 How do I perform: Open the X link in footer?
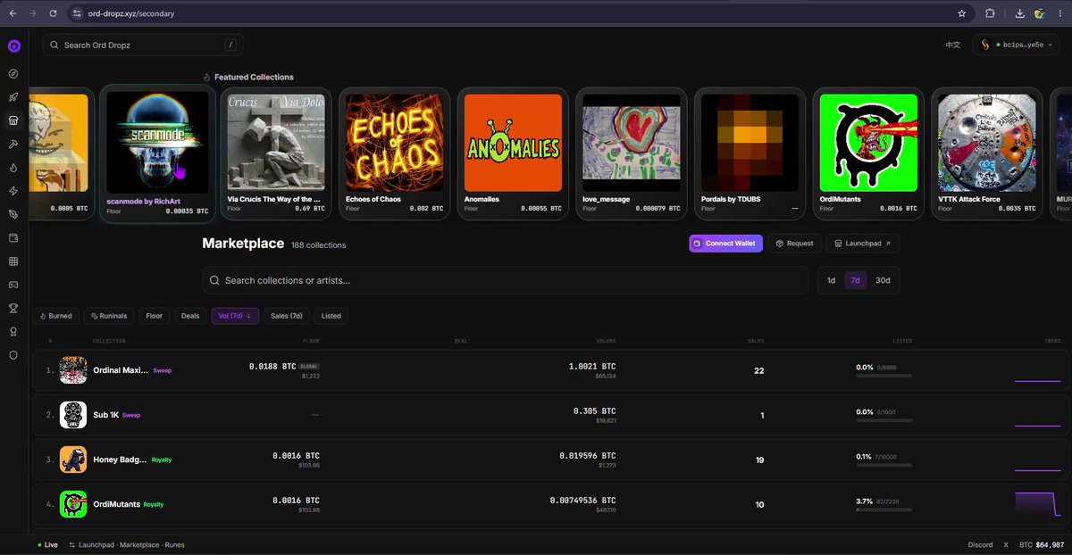[x=1006, y=544]
